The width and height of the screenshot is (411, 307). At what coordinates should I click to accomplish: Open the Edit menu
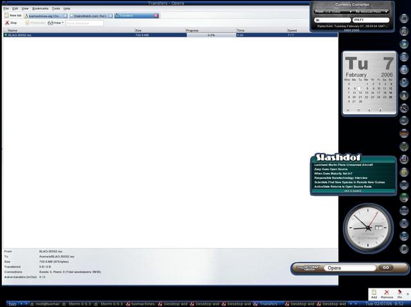point(15,8)
